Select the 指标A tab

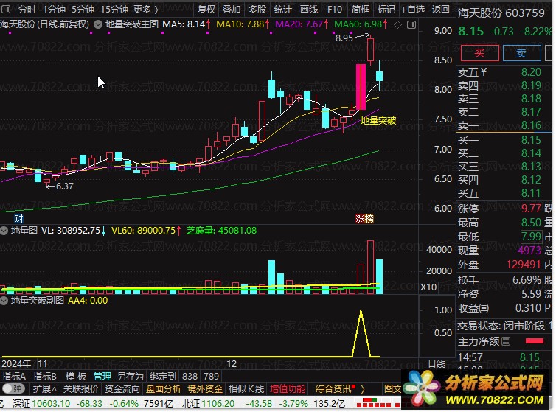point(14,376)
